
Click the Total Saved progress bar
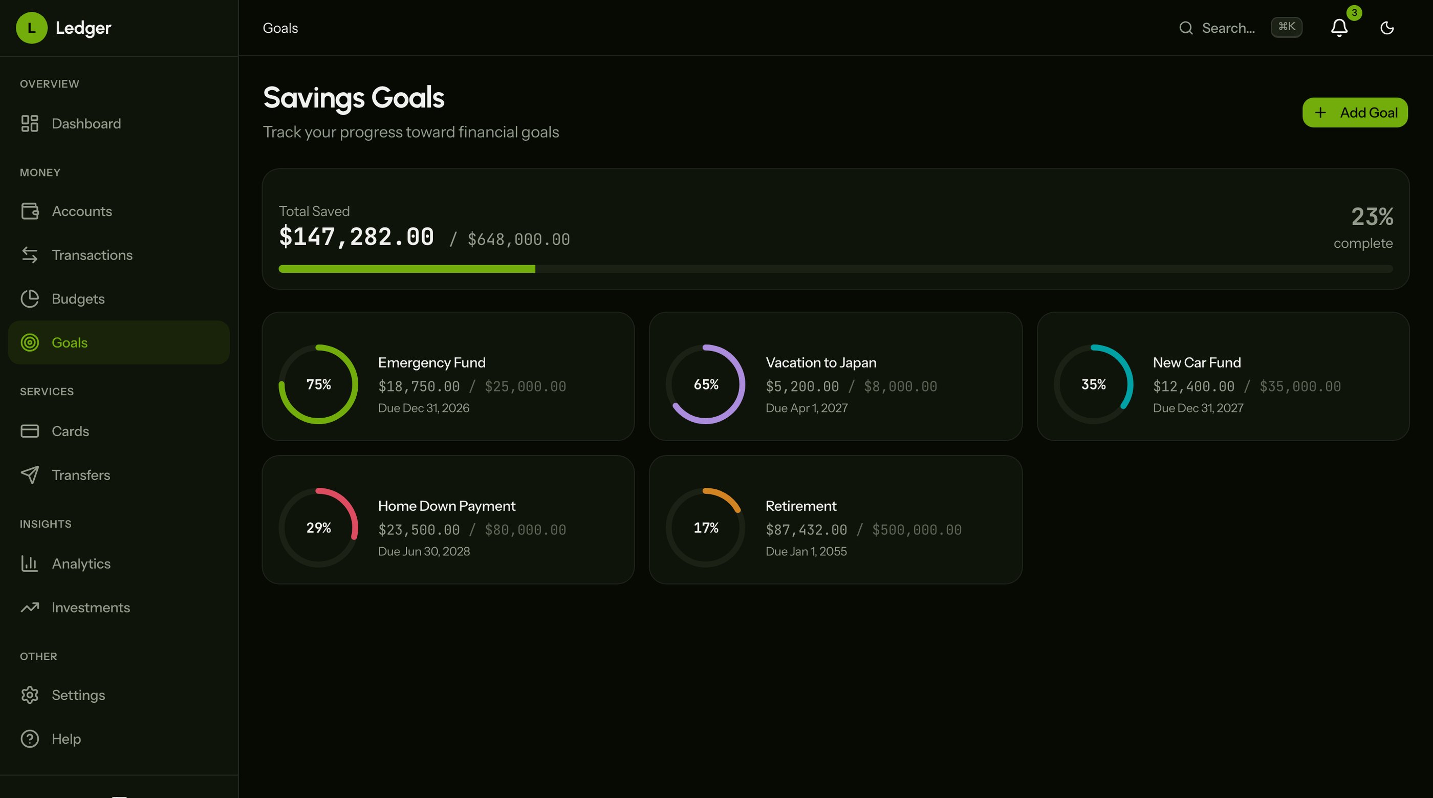click(x=836, y=269)
